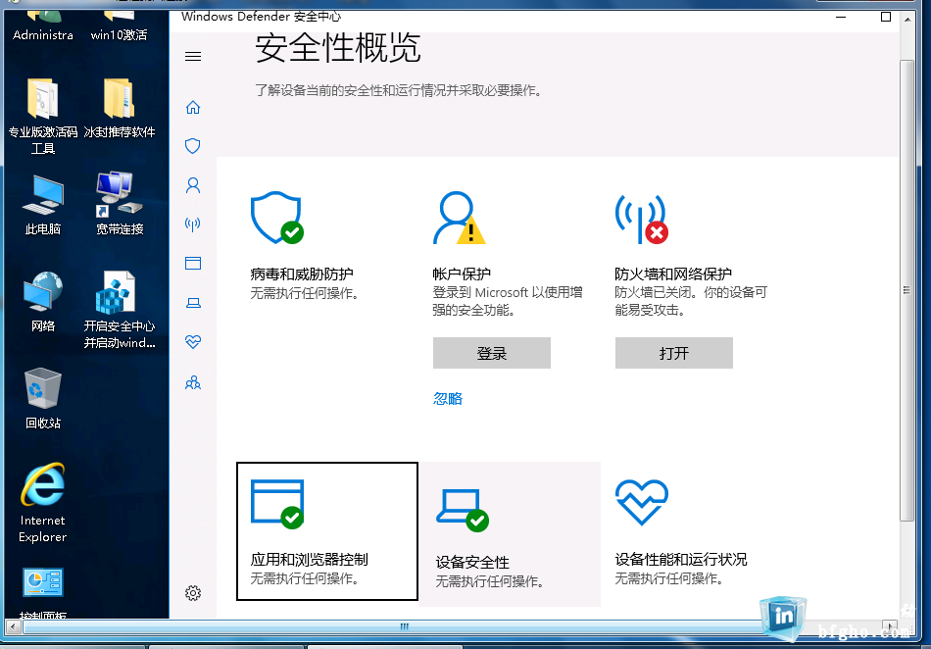Select 宽带连接 desktop shortcut
The width and height of the screenshot is (931, 649).
[120, 204]
